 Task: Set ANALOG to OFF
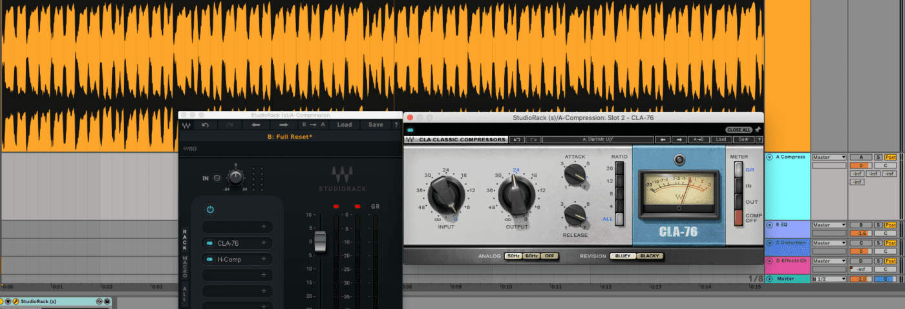(x=549, y=256)
